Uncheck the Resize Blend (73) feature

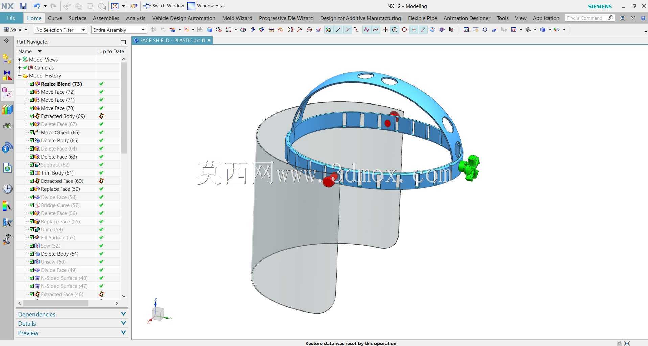click(32, 84)
